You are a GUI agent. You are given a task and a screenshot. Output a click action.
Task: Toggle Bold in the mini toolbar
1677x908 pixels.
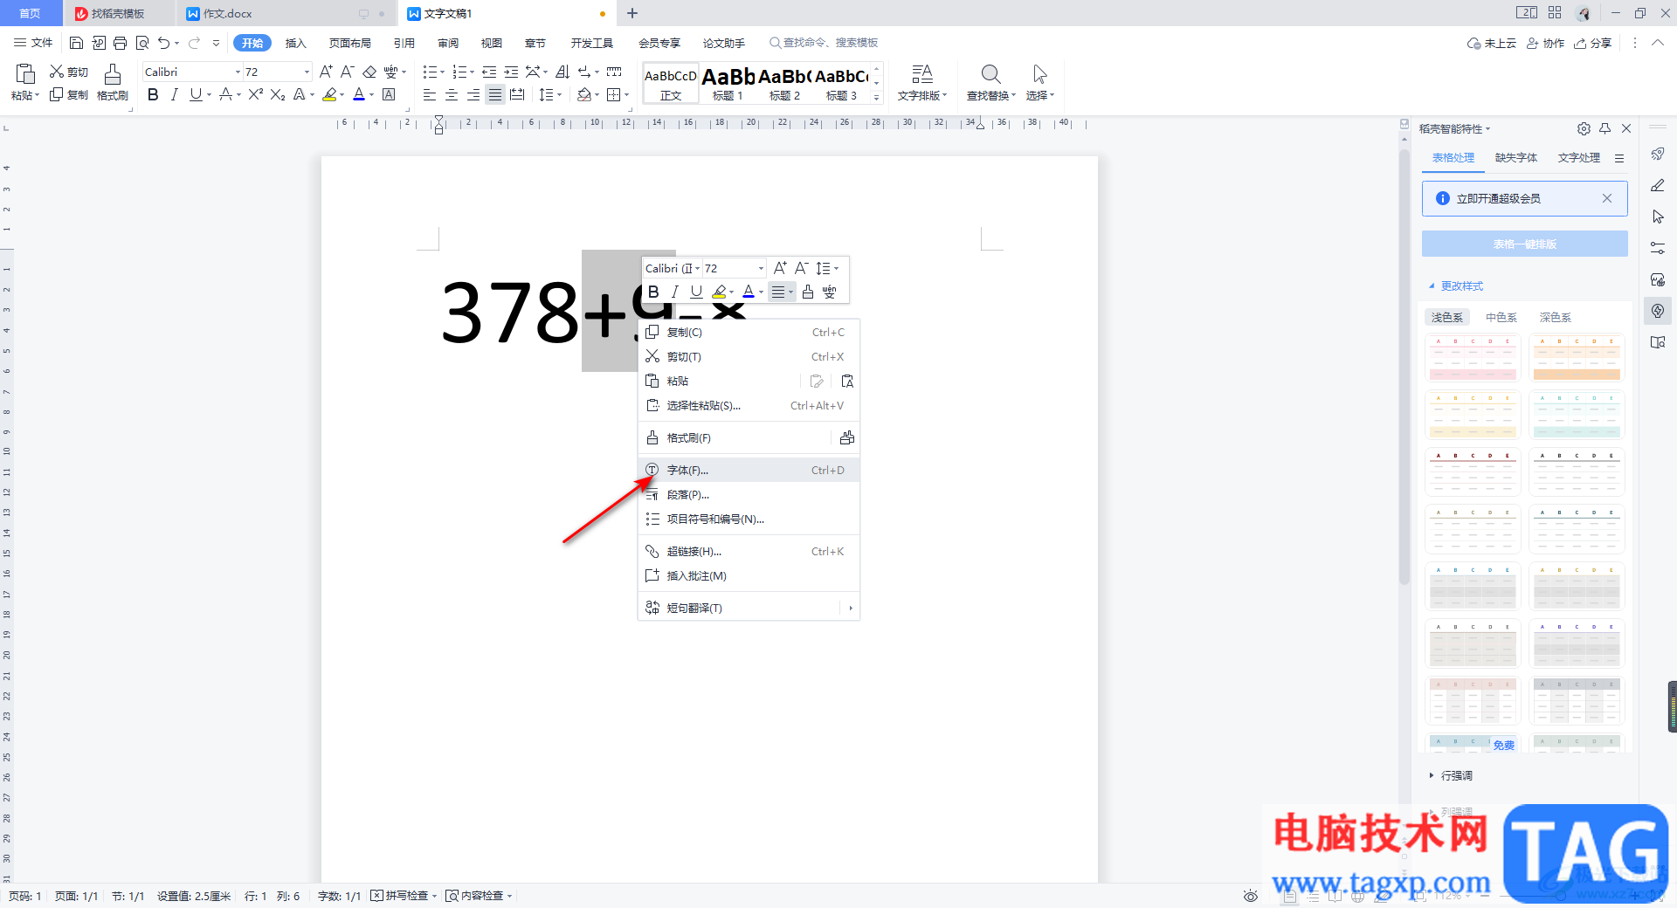pyautogui.click(x=653, y=292)
